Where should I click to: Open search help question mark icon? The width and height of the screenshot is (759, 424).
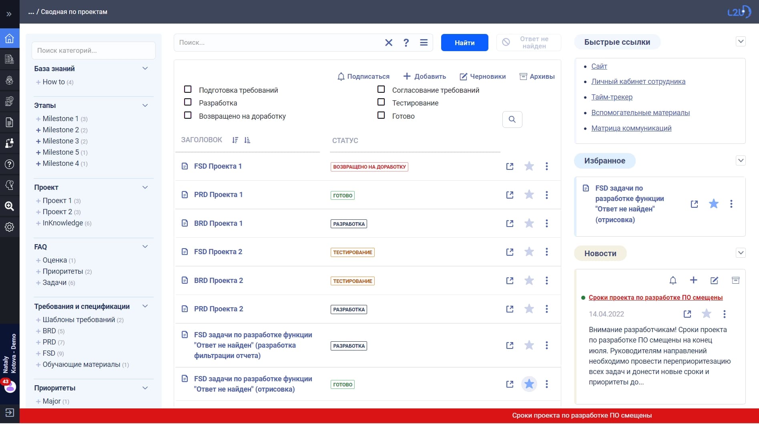(x=406, y=43)
